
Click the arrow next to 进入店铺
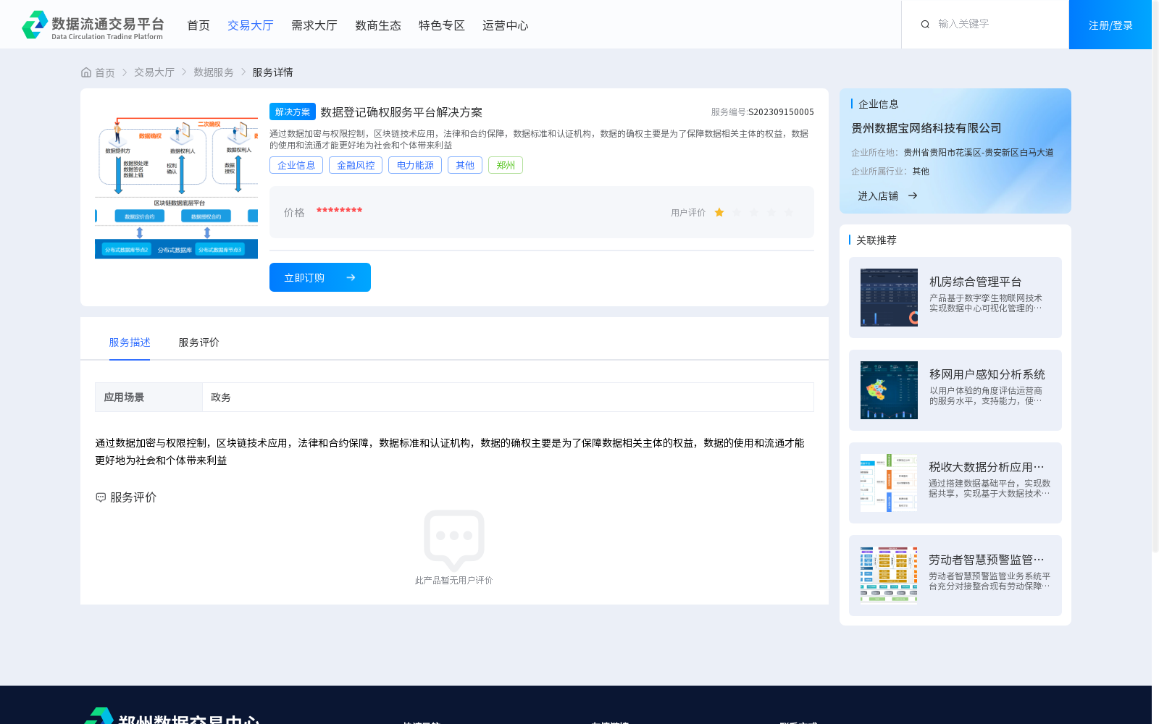913,195
